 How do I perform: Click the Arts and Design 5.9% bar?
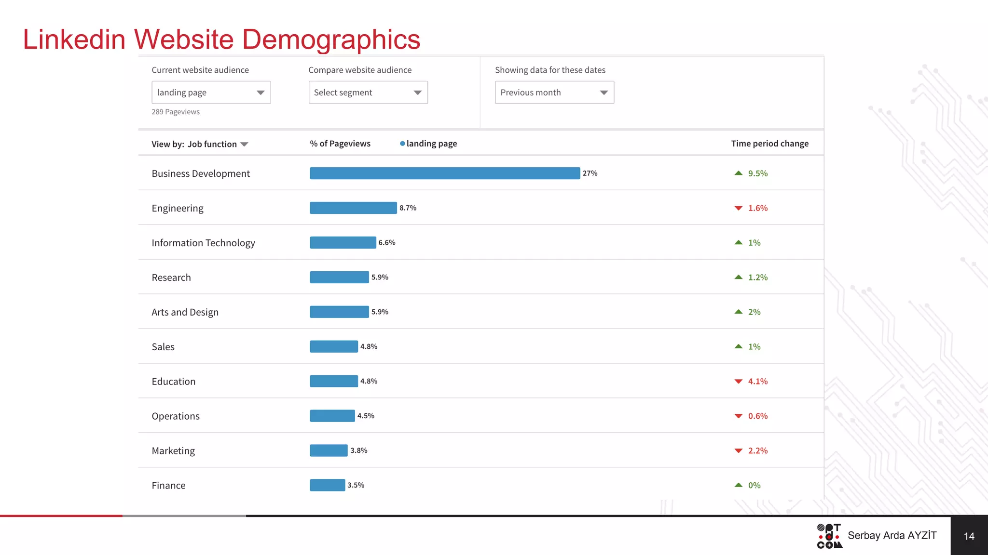(339, 312)
